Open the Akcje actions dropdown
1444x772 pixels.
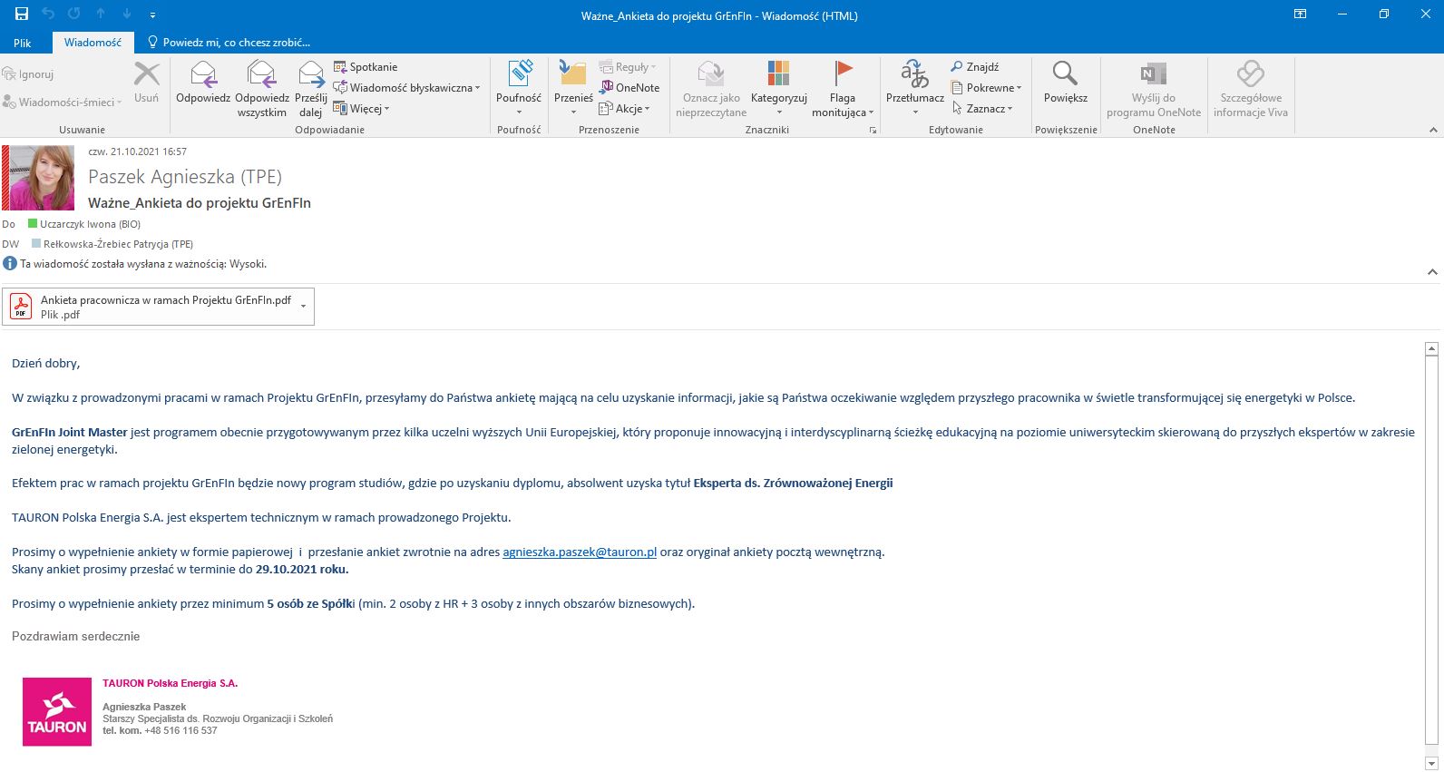tap(625, 109)
